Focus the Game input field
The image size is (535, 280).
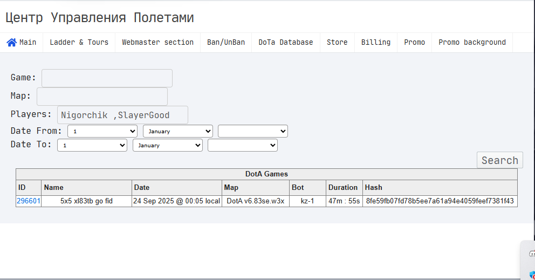pyautogui.click(x=107, y=78)
